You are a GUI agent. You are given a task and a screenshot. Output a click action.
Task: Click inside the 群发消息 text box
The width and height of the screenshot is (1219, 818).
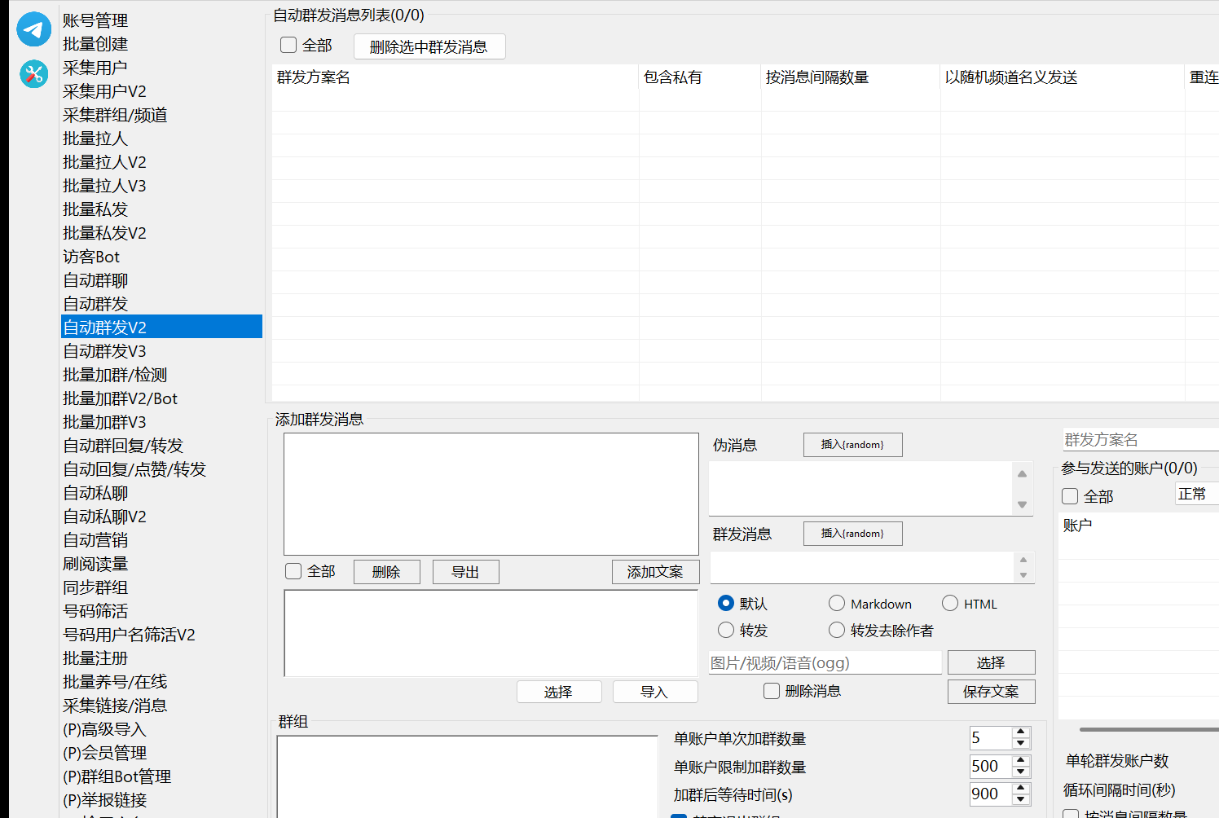(x=861, y=567)
